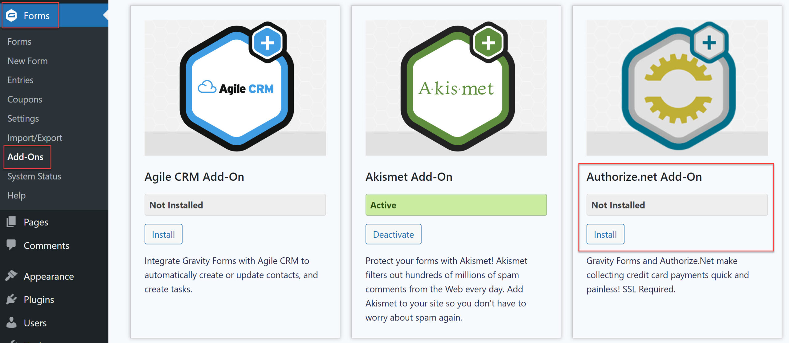The height and width of the screenshot is (343, 789).
Task: Open the New Form page
Action: click(x=27, y=61)
